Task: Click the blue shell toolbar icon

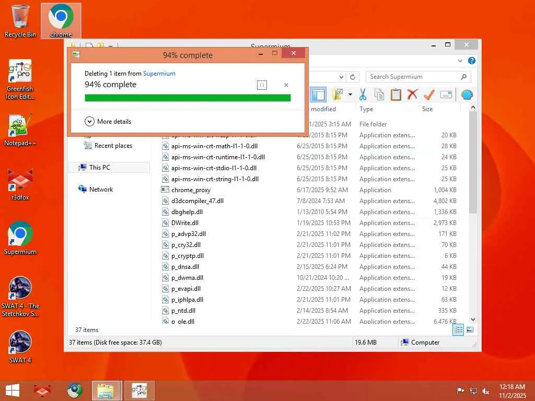Action: [x=467, y=95]
